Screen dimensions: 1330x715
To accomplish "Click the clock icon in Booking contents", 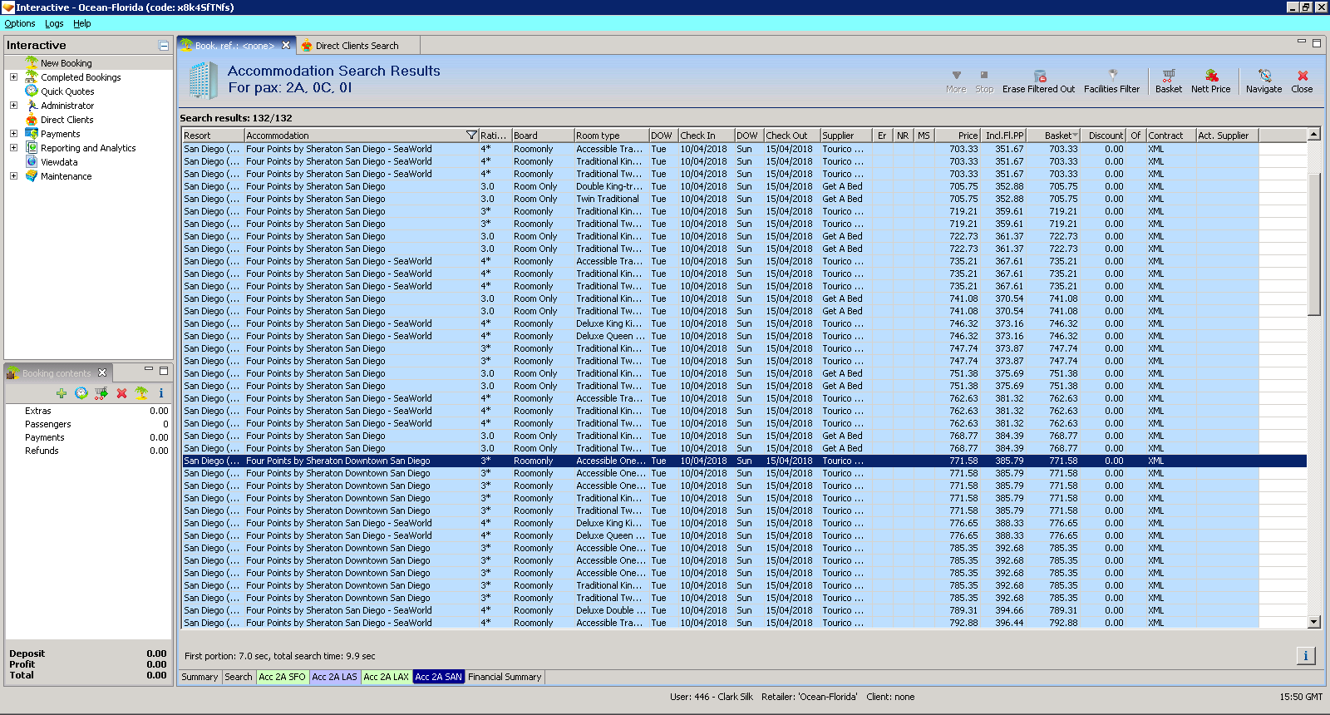I will coord(81,393).
